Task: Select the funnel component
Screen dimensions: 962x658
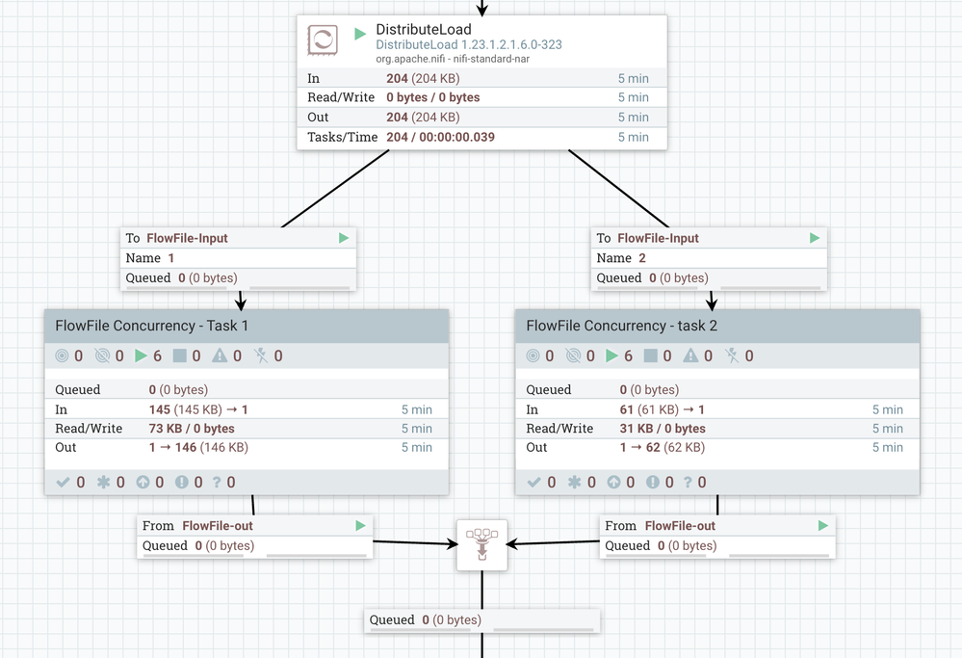Action: 482,545
